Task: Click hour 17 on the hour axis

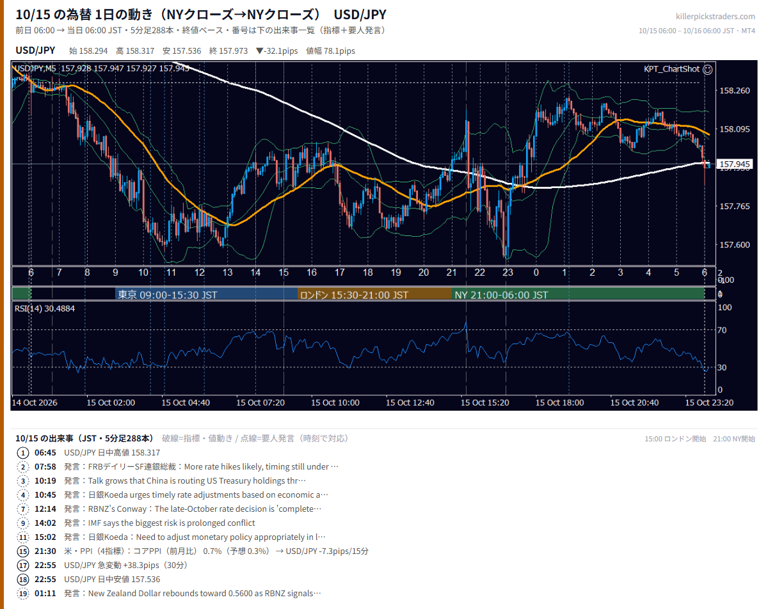Action: (x=339, y=273)
